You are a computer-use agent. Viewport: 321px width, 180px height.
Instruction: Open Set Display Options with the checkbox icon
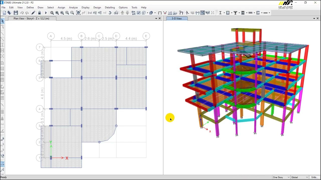(138, 13)
